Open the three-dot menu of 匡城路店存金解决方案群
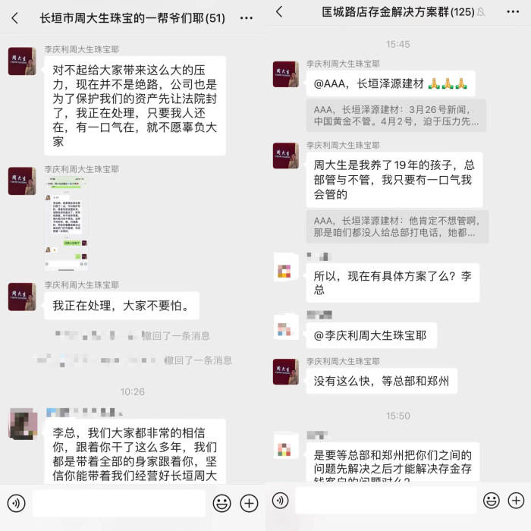Viewport: 531px width, 531px height. 513,12
